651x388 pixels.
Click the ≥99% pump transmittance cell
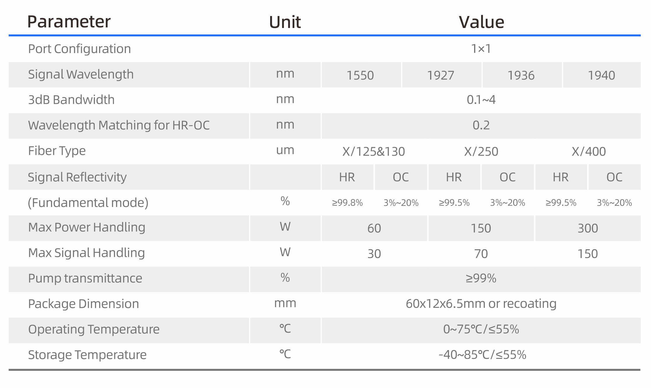point(481,278)
